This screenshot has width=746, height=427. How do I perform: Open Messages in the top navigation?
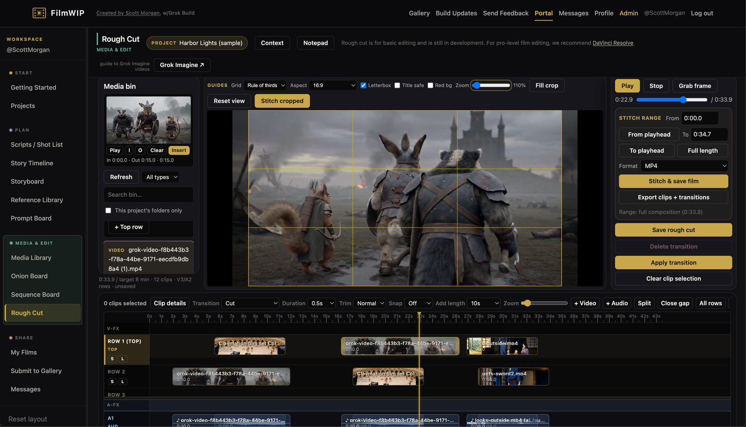point(573,13)
